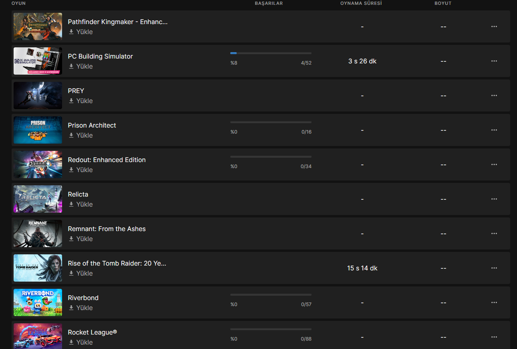Click Yükle under Remnant: From the Ashes
Screen dimensions: 517x349
[80, 239]
